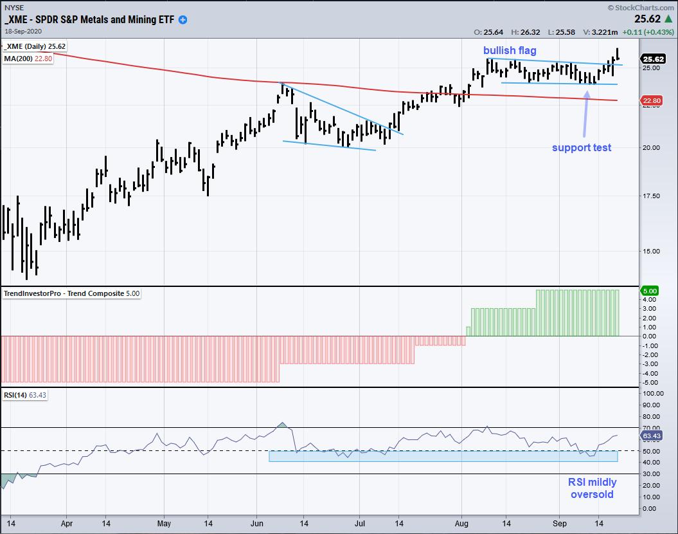
Task: Click the purple support test arrow
Action: (585, 114)
